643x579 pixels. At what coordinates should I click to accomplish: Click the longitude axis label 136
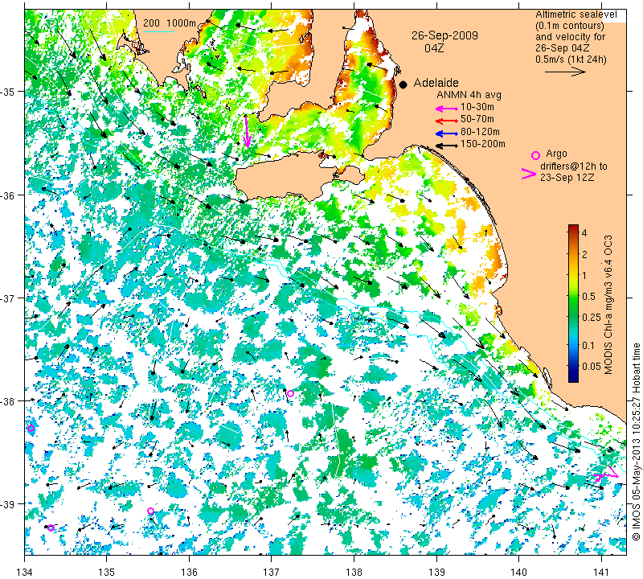point(189,572)
